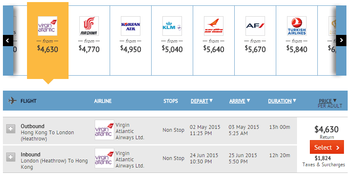Click the Virgin Atlantic logo in Inbound row

coord(104,158)
